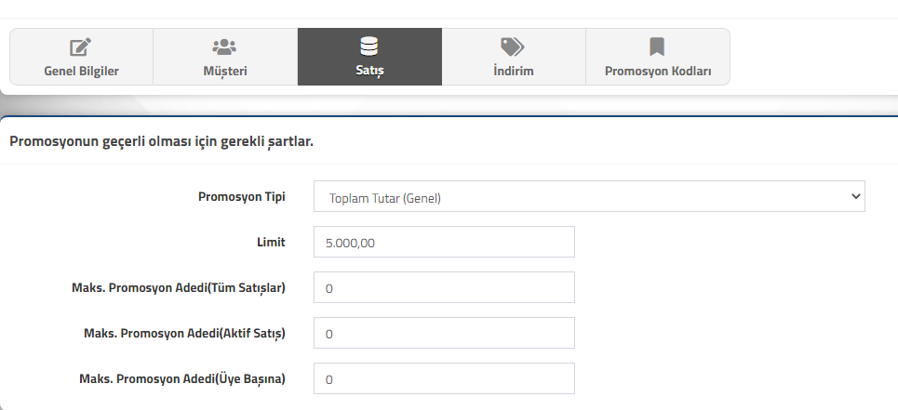This screenshot has width=898, height=410.
Task: Click the Limit label text
Action: (x=271, y=242)
